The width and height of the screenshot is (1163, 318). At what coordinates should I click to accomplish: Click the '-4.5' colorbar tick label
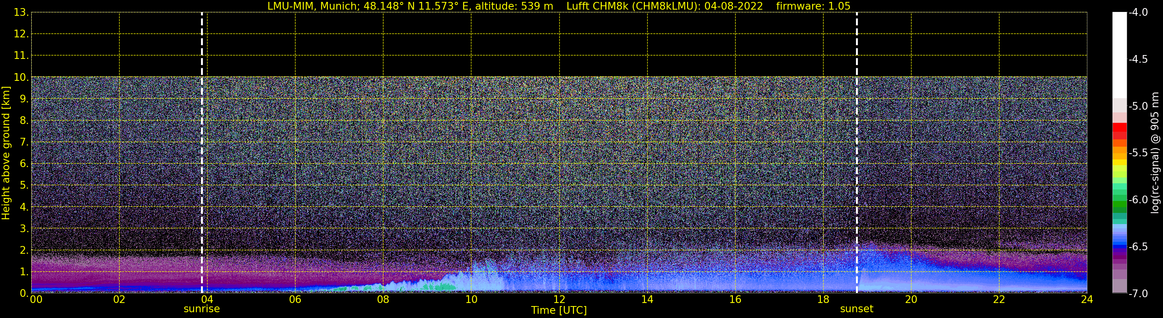1138,59
